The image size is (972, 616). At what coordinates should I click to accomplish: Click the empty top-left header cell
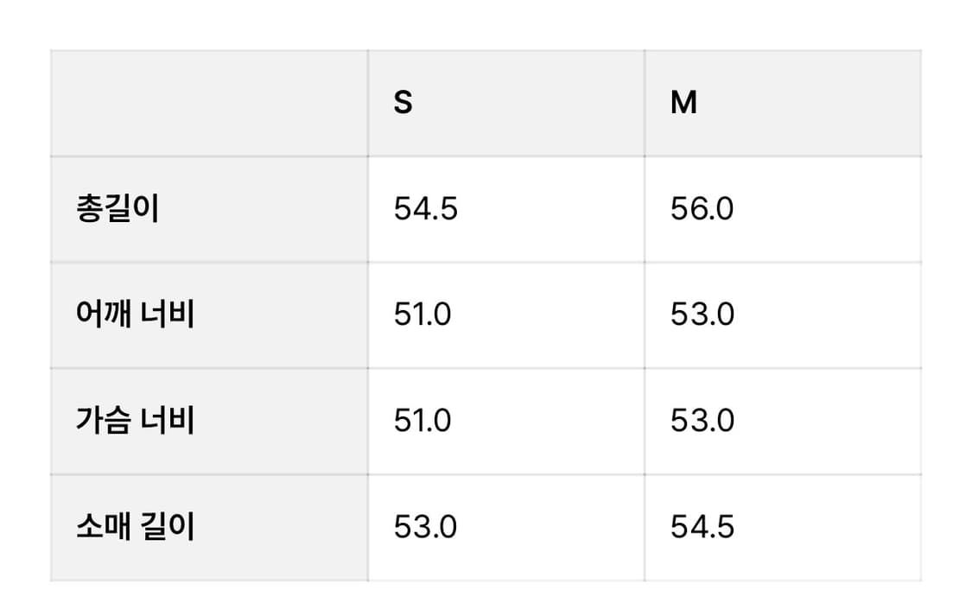209,104
